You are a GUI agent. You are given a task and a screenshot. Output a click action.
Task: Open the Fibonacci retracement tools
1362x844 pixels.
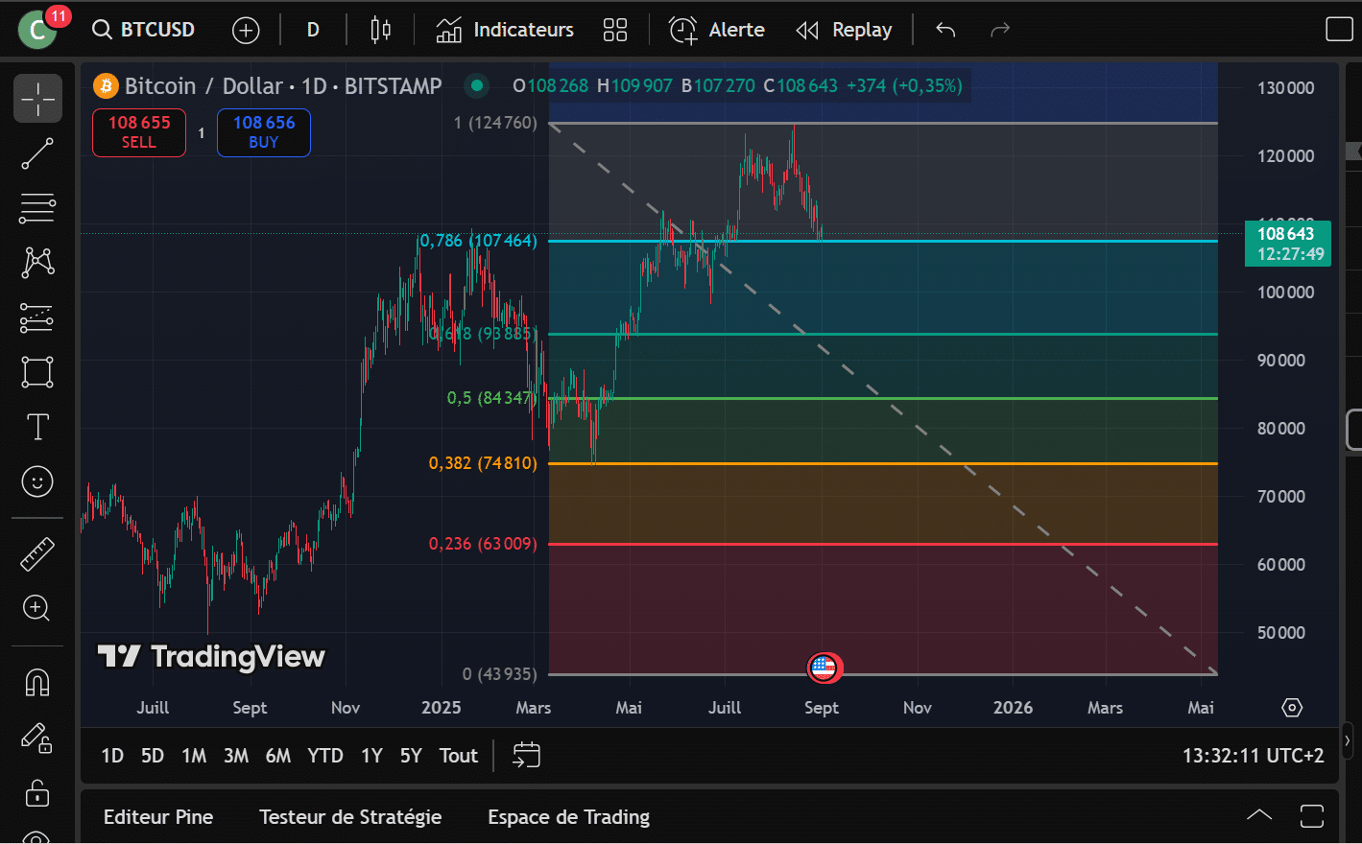point(37,208)
